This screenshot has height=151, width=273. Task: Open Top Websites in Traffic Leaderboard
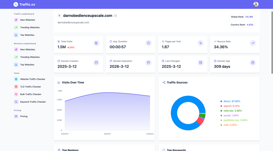tap(27, 35)
